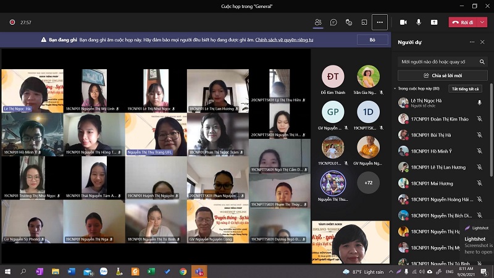
Task: Open the share content tray icon
Action: (x=434, y=22)
